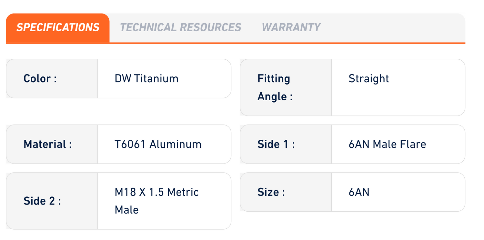The height and width of the screenshot is (240, 484).
Task: Click the Fitting Angle label
Action: pyautogui.click(x=275, y=87)
